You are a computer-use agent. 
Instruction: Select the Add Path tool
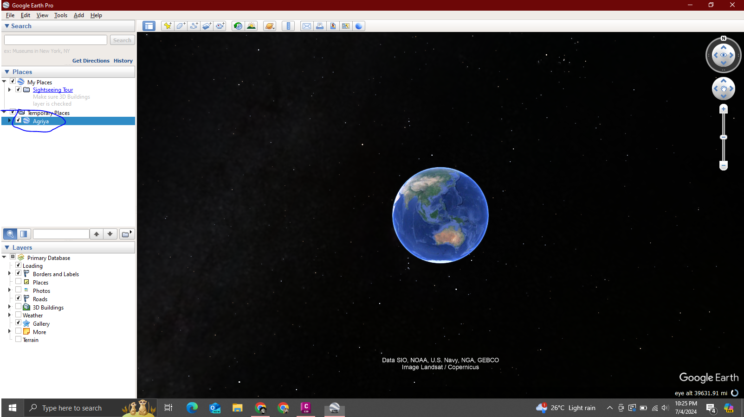[x=194, y=26]
